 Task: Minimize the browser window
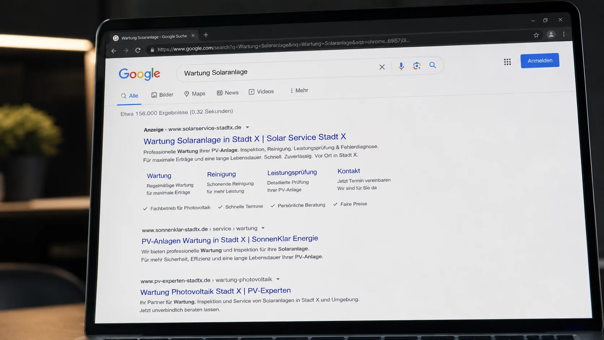pos(533,21)
